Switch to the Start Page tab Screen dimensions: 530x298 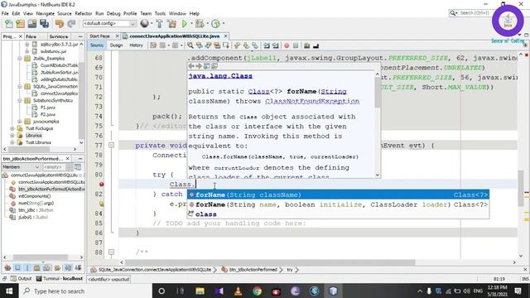[x=99, y=36]
